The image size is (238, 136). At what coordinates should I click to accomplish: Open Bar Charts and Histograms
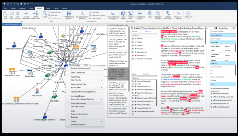pyautogui.click(x=113, y=15)
